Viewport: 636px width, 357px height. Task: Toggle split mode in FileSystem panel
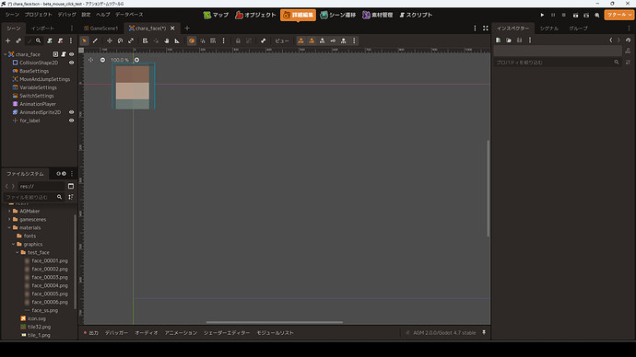[71, 186]
